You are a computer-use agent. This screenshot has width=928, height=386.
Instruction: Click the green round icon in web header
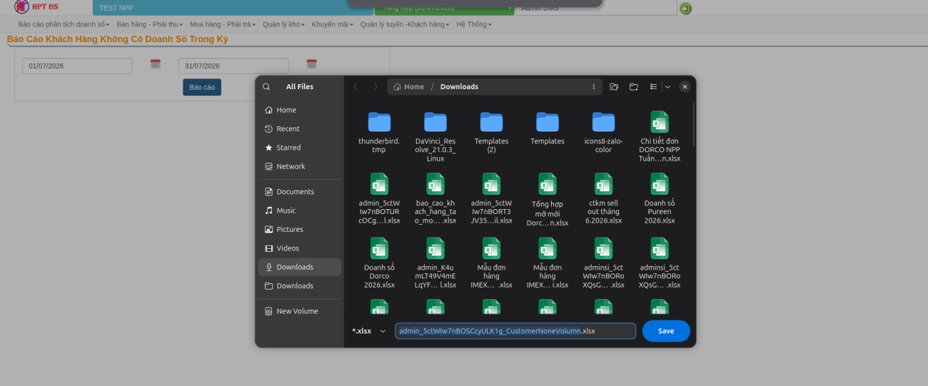[x=685, y=9]
